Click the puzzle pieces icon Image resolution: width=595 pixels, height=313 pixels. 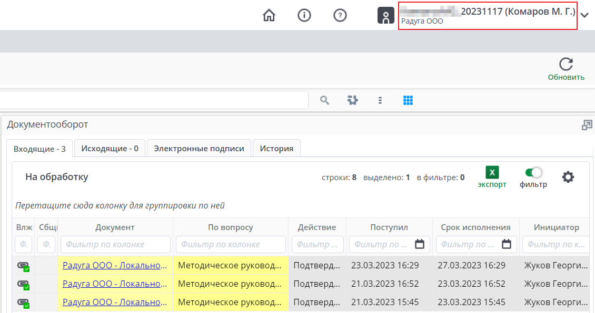coord(352,100)
